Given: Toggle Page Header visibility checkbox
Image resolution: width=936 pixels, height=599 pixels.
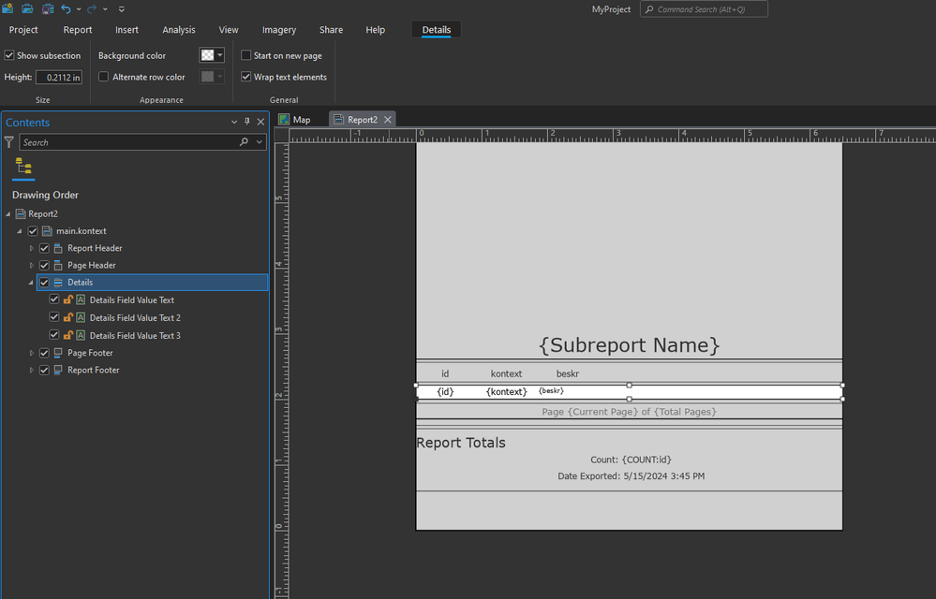Looking at the screenshot, I should coord(44,265).
